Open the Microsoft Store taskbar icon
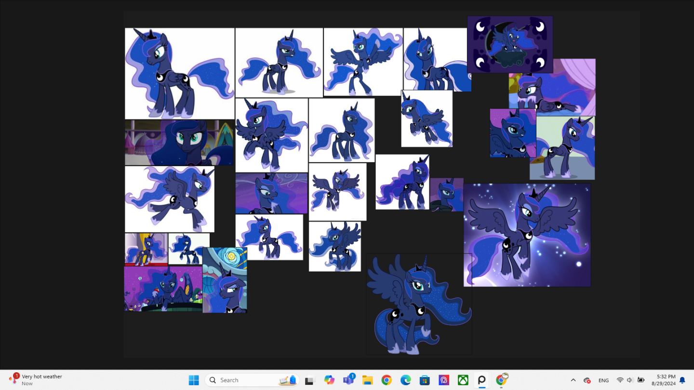 point(425,380)
